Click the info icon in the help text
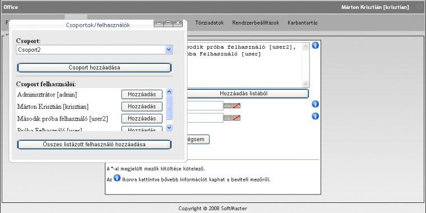The width and height of the screenshot is (426, 213). tap(117, 178)
